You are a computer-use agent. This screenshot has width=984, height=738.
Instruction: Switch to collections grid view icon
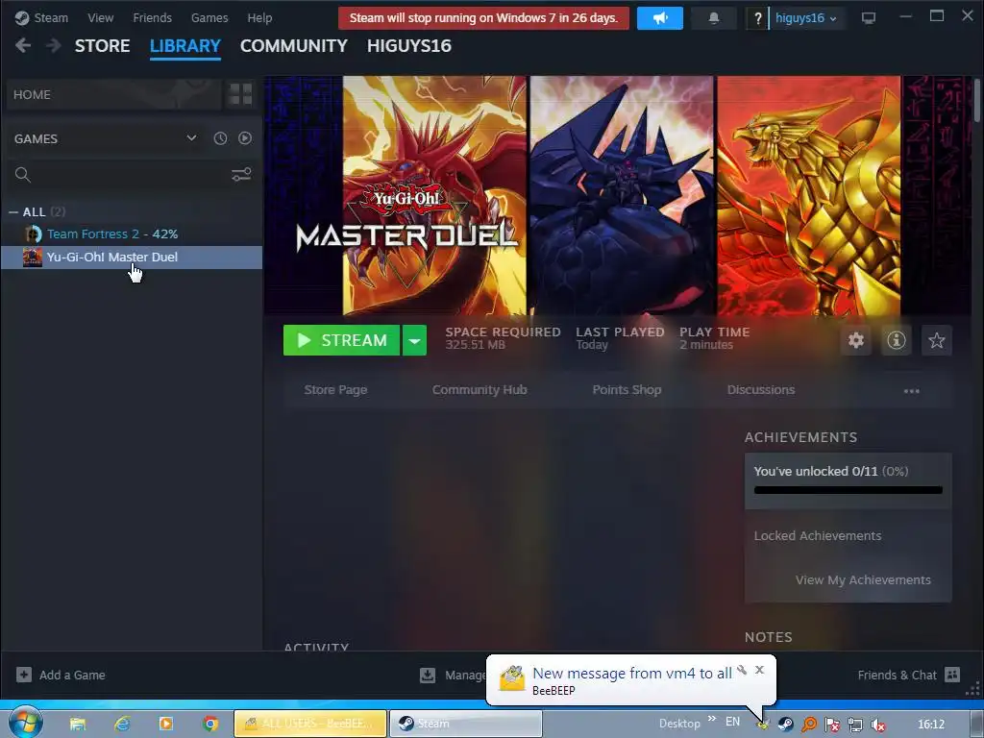pos(241,94)
